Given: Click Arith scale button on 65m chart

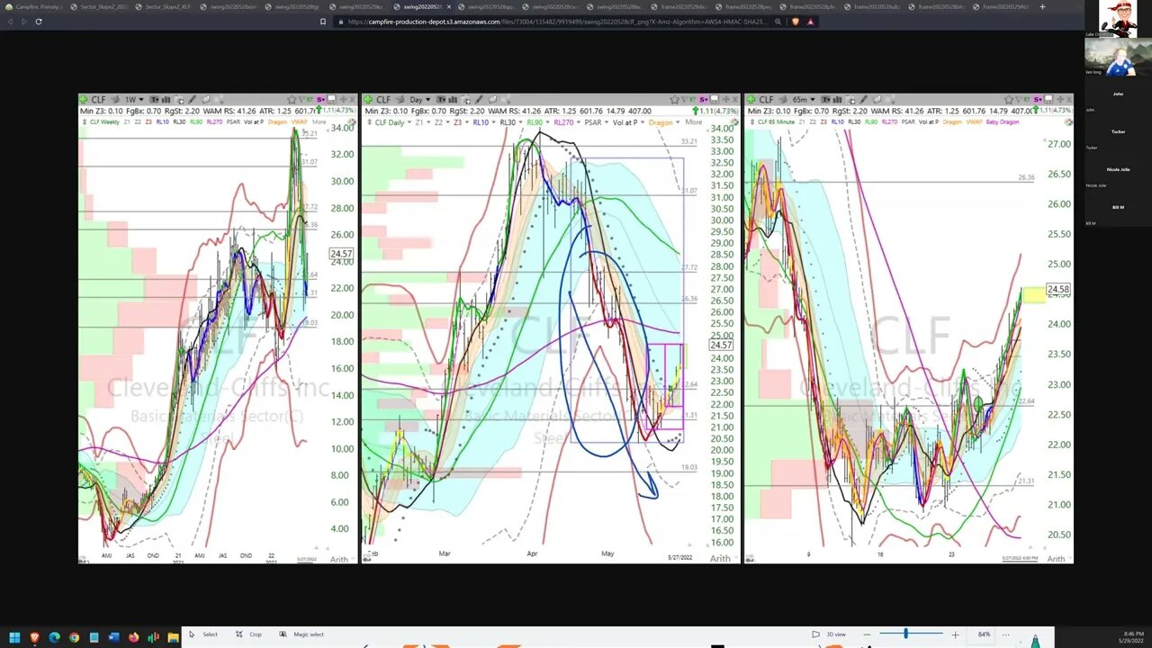Looking at the screenshot, I should tap(1056, 559).
